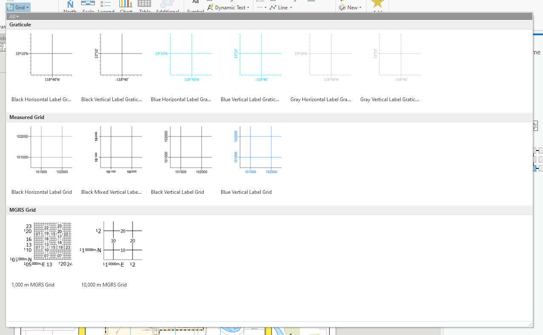The width and height of the screenshot is (543, 335).
Task: Expand the Line dropdown arrow
Action: coord(291,7)
